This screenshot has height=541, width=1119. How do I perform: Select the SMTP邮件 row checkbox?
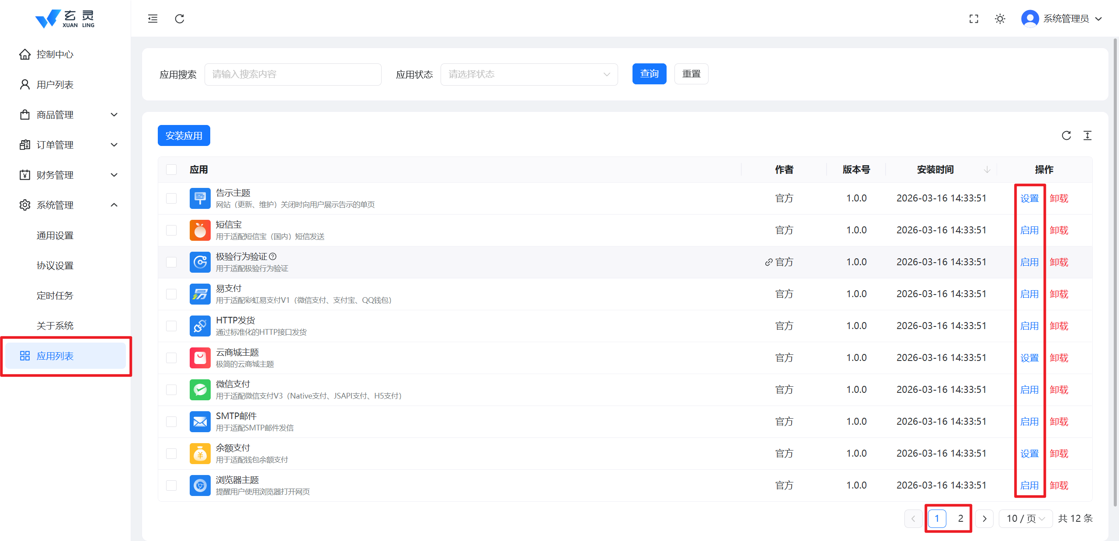pos(171,422)
